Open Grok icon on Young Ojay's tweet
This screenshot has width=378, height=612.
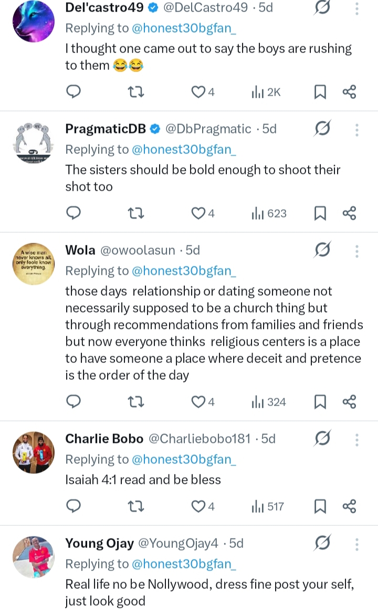[x=322, y=543]
